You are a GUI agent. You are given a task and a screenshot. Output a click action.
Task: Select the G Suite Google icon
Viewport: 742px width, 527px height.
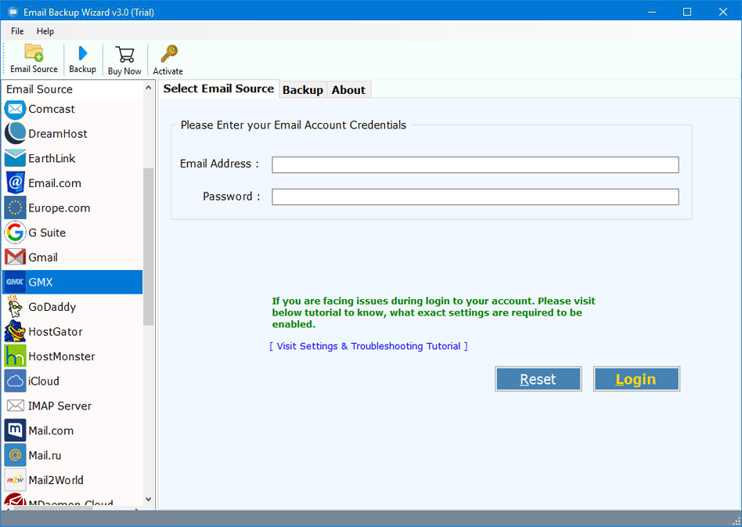pyautogui.click(x=15, y=233)
